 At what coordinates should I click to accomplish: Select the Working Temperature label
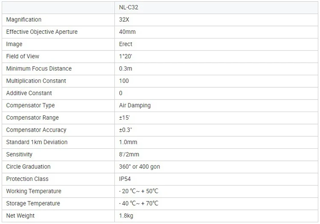[x=34, y=191]
